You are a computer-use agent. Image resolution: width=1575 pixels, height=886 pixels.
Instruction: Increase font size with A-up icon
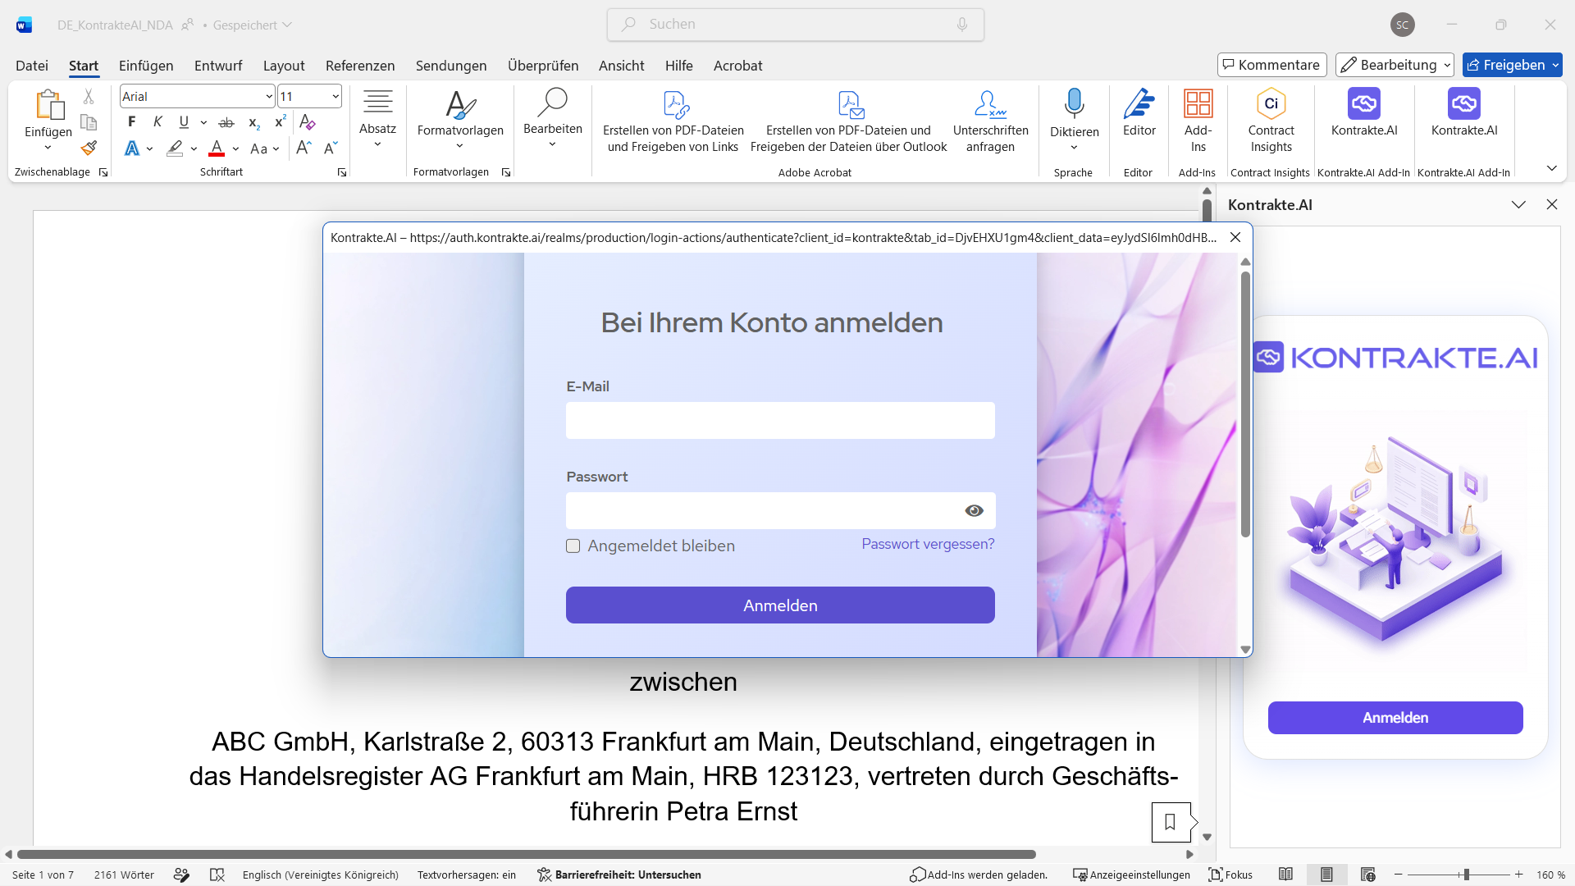(304, 148)
